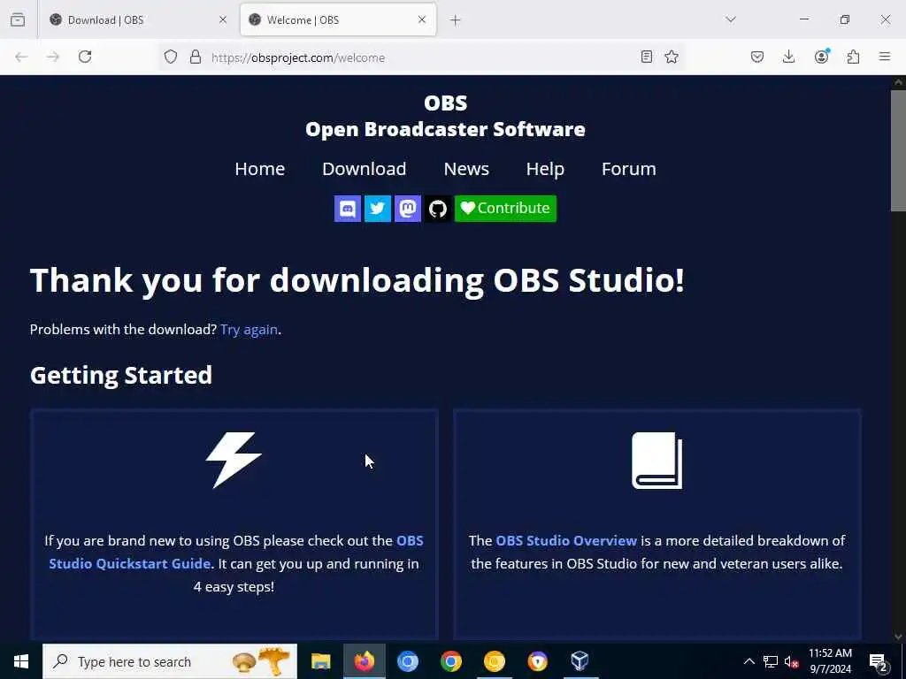Open the Twitter icon link
This screenshot has height=679, width=906.
click(377, 209)
